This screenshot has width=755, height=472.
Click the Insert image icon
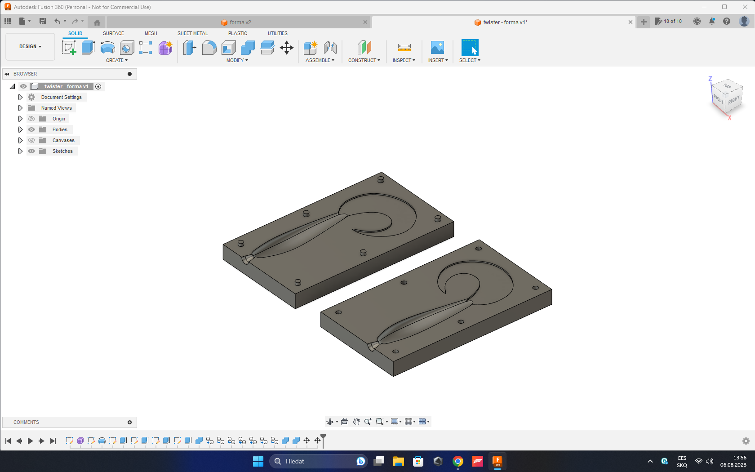(437, 48)
